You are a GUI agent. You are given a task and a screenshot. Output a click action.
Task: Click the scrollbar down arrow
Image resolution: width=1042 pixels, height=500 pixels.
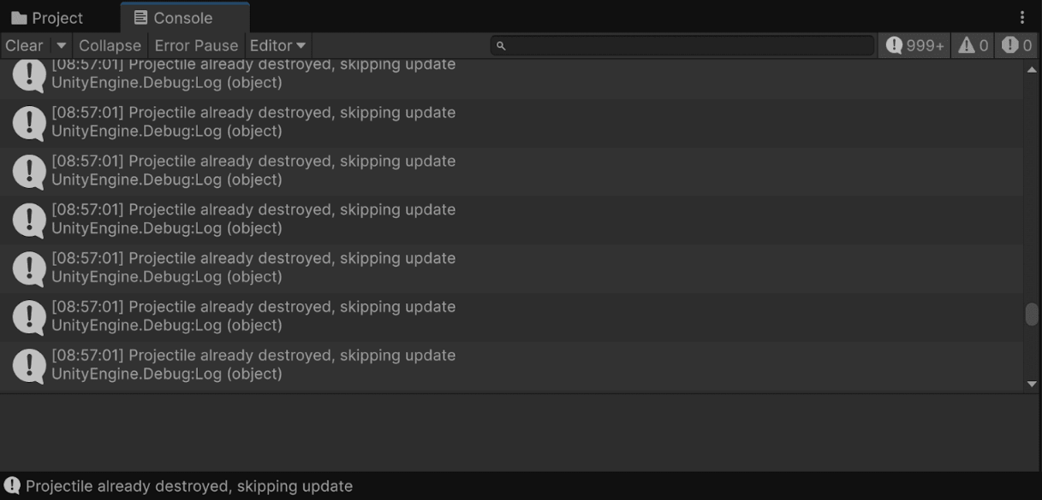pyautogui.click(x=1032, y=384)
